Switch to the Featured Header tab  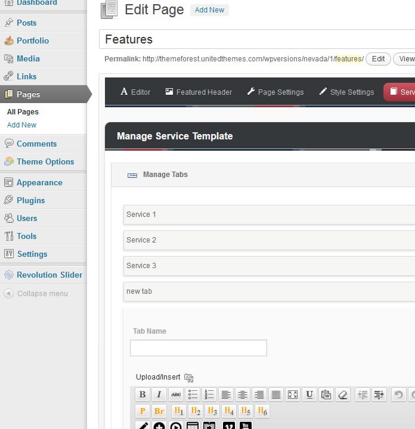[x=199, y=92]
